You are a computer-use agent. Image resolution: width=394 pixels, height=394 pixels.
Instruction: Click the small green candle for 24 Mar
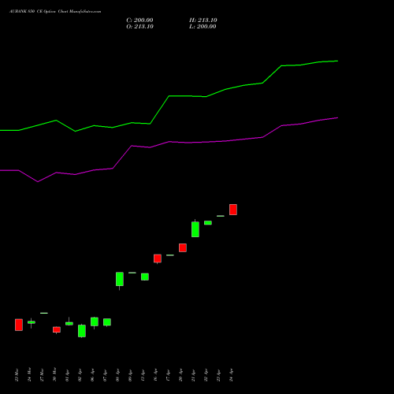(x=32, y=322)
